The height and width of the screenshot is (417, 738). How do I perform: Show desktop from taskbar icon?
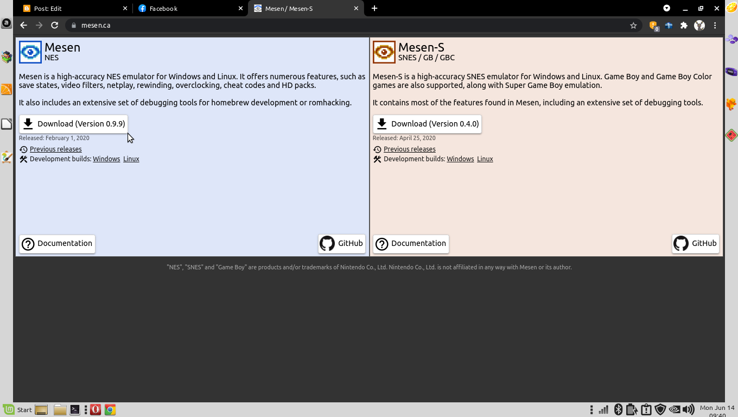point(41,409)
